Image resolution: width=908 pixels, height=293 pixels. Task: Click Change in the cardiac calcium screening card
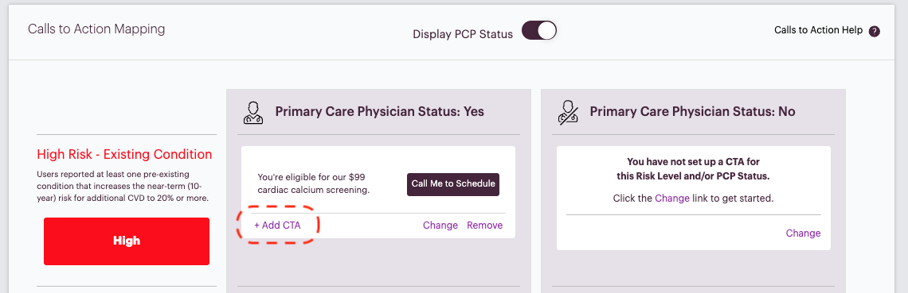pos(440,226)
